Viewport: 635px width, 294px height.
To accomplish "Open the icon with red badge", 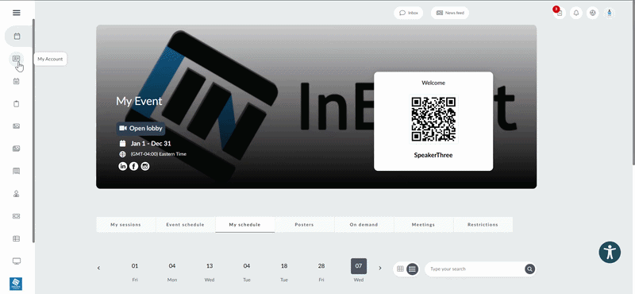I will (x=560, y=13).
